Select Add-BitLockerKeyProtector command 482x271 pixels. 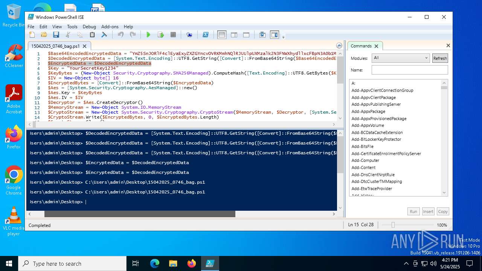click(x=376, y=139)
